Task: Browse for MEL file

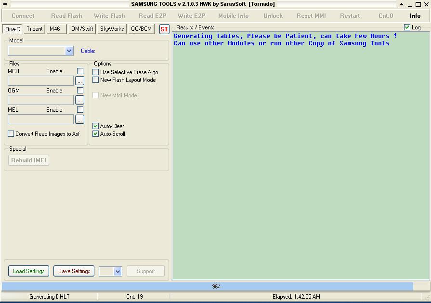Action: pos(80,119)
